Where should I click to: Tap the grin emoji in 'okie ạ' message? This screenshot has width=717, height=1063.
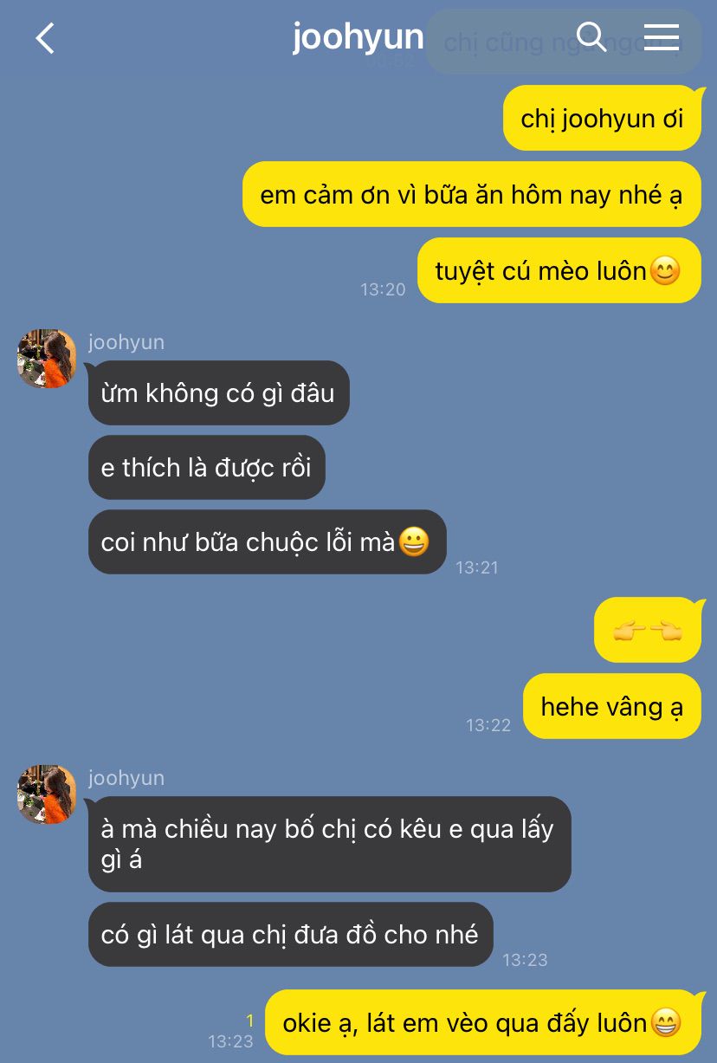click(665, 1023)
